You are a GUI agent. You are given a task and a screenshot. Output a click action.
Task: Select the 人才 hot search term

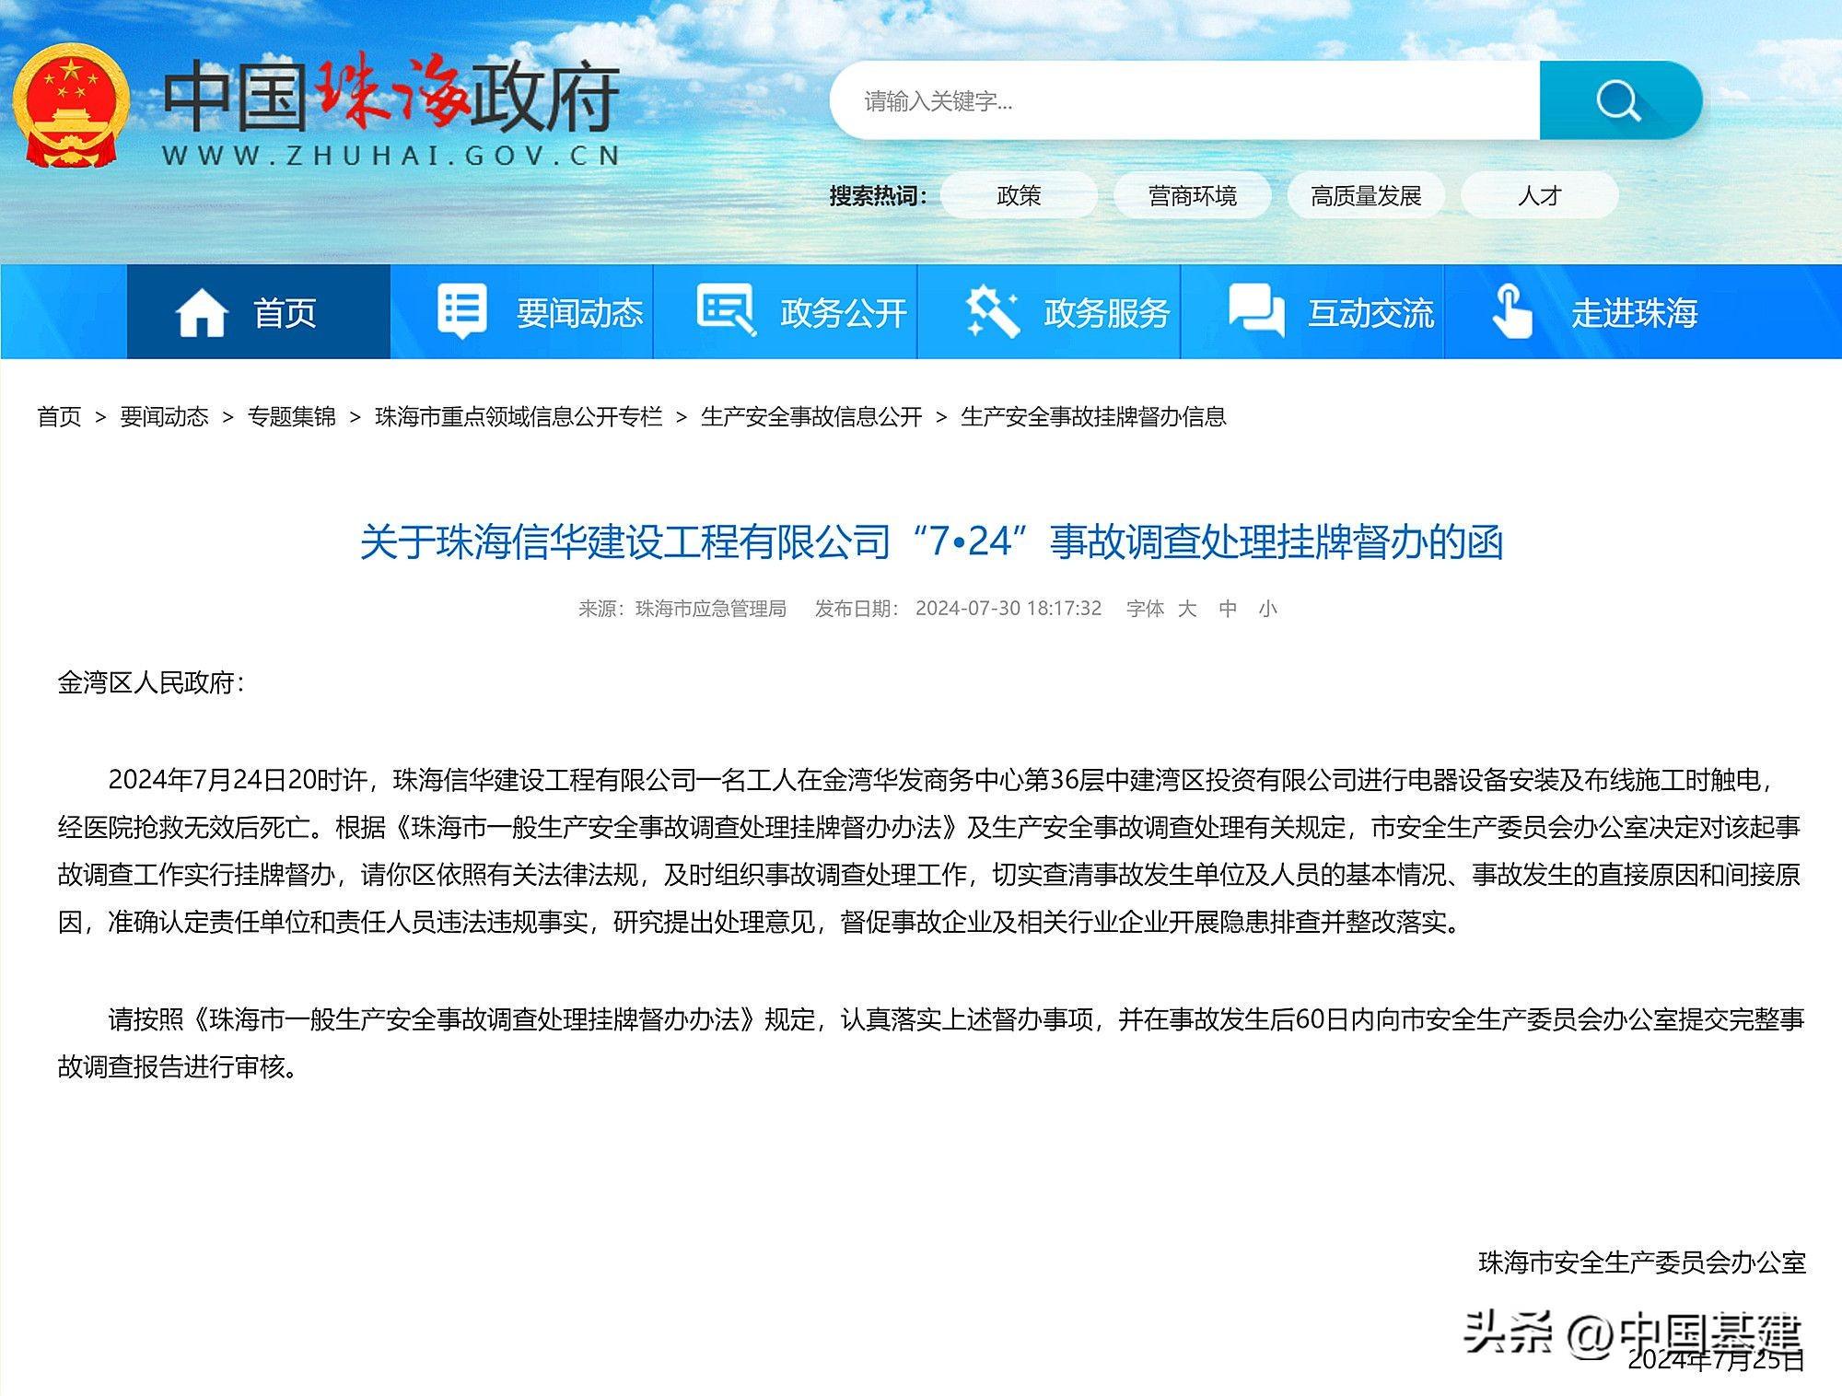(x=1540, y=195)
